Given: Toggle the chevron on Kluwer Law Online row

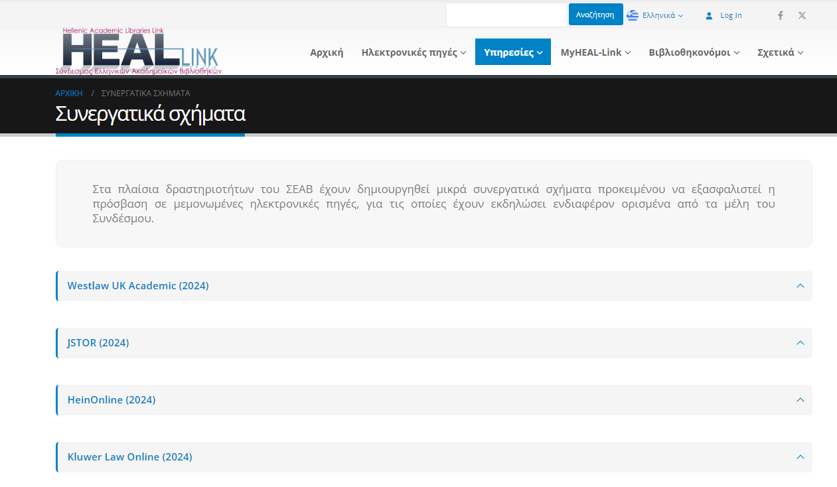Looking at the screenshot, I should pos(800,457).
